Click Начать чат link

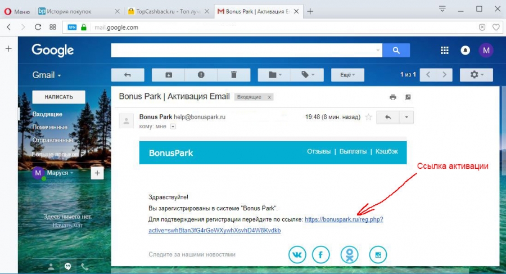[67, 225]
